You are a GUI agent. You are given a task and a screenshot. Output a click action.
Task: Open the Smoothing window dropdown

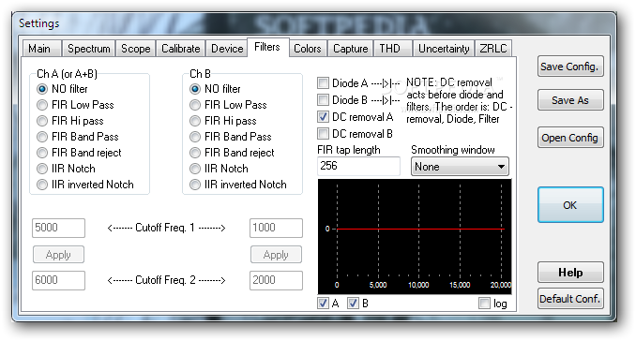click(x=460, y=167)
